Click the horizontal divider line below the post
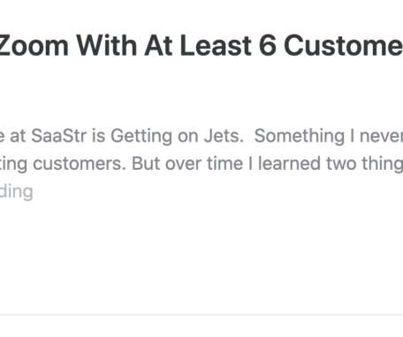Image resolution: width=403 pixels, height=337 pixels. (x=201, y=315)
